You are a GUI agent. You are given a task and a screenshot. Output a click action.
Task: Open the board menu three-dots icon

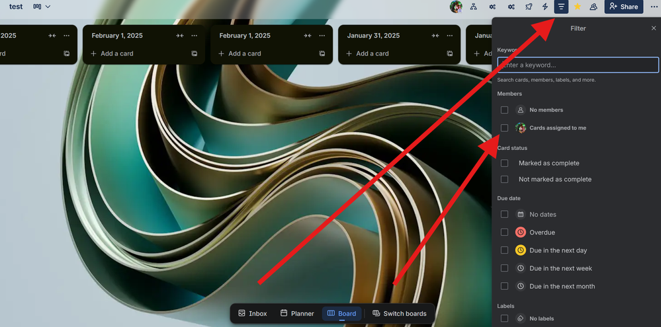654,7
